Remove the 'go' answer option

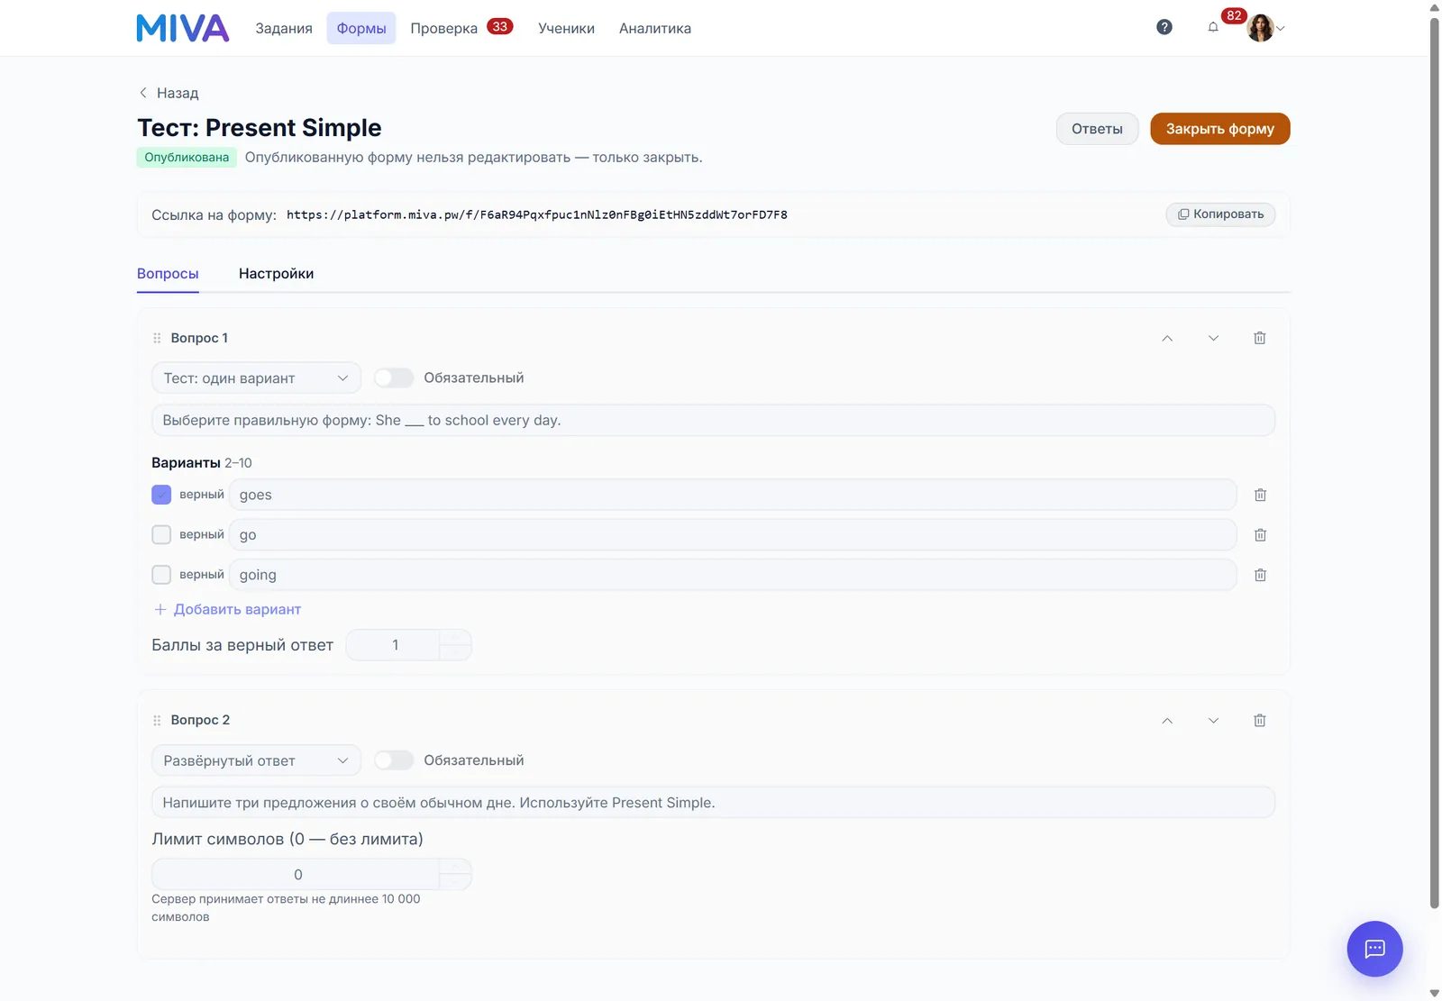tap(1261, 535)
